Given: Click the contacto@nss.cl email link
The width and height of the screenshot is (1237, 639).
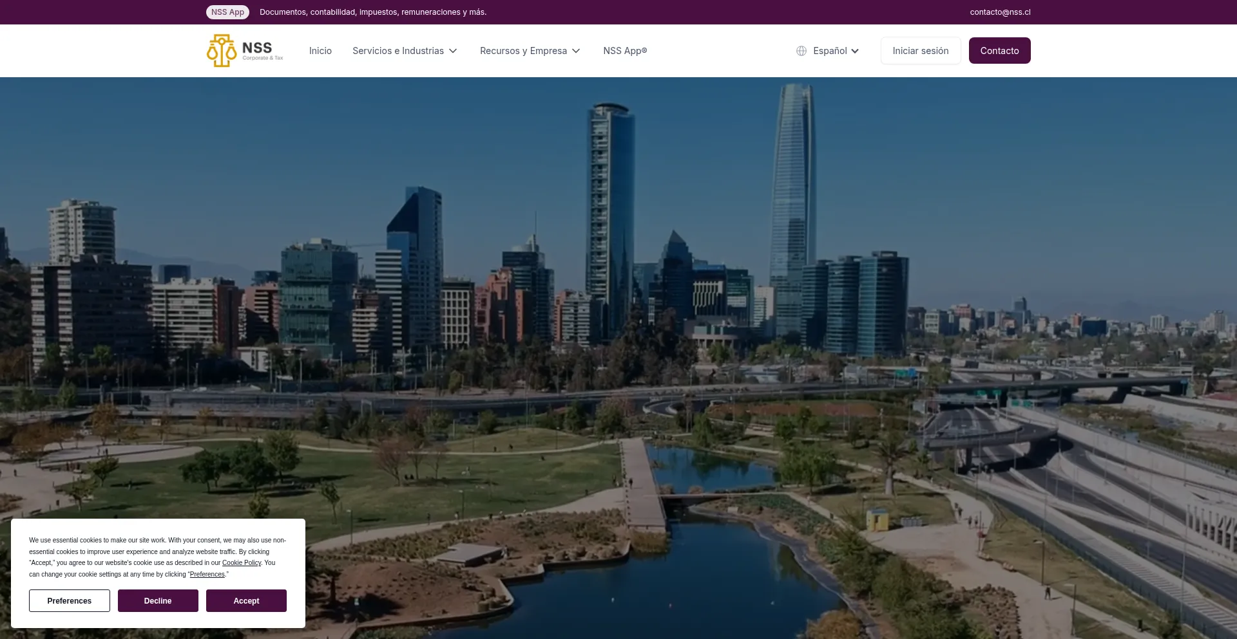Looking at the screenshot, I should [x=1000, y=12].
